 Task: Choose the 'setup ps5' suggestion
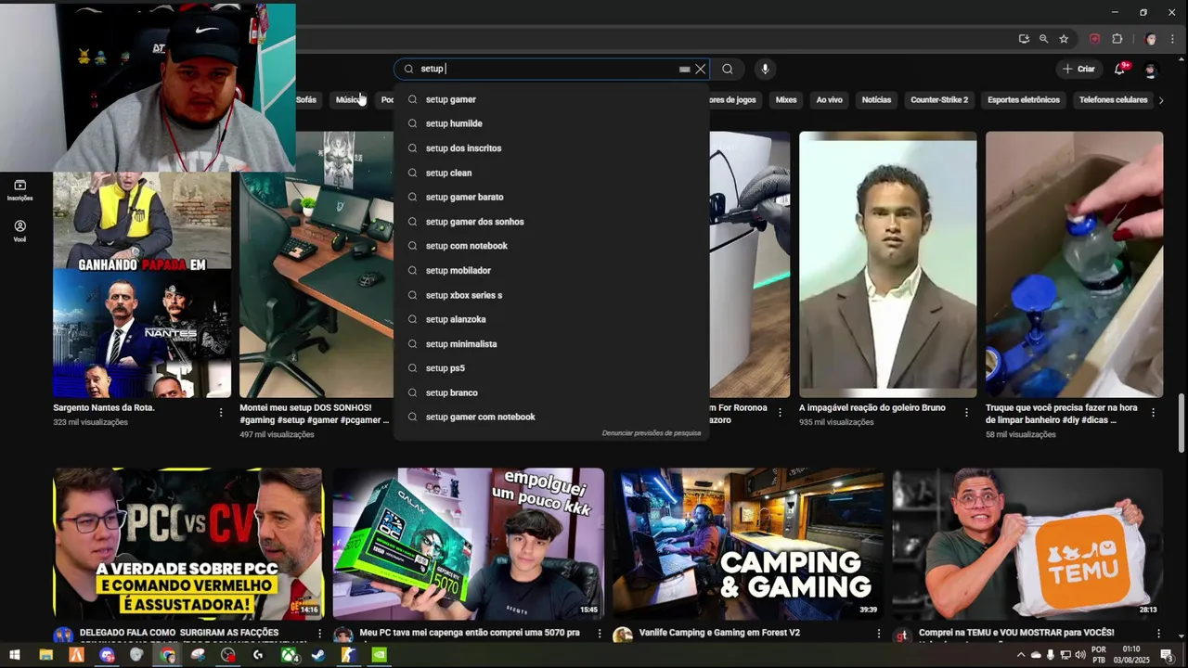(x=552, y=368)
